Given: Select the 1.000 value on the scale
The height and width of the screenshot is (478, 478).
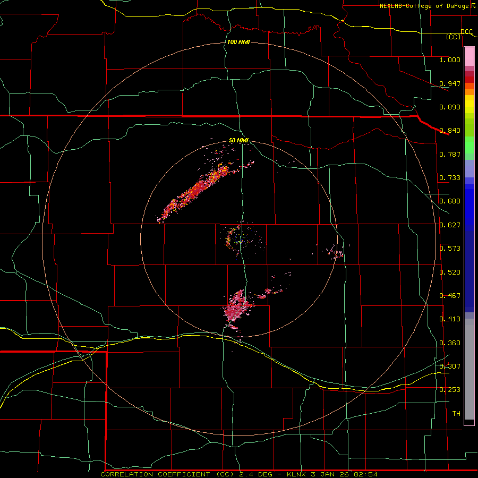Looking at the screenshot, I should click(x=450, y=59).
